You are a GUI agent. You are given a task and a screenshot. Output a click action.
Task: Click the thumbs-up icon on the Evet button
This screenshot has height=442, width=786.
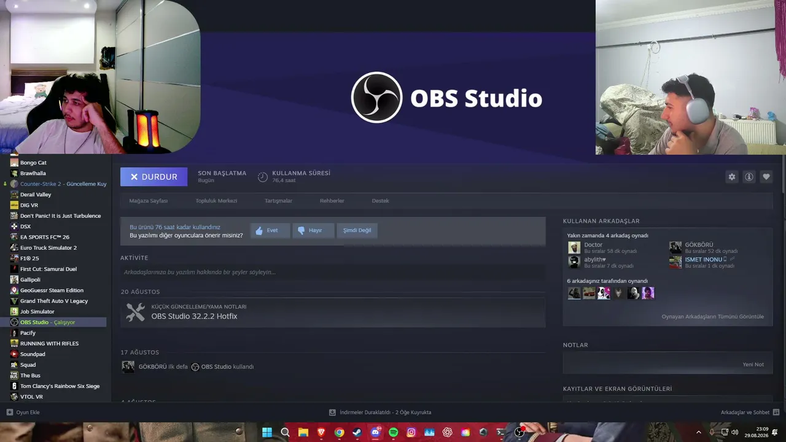pyautogui.click(x=259, y=231)
